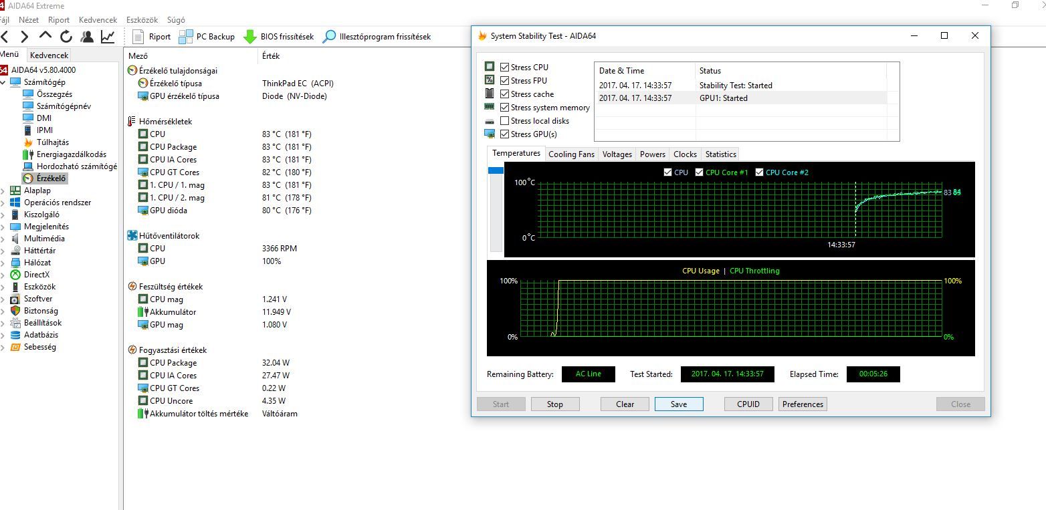The image size is (1046, 510).
Task: Uncheck the CPU graph legend checkbox
Action: click(x=667, y=172)
